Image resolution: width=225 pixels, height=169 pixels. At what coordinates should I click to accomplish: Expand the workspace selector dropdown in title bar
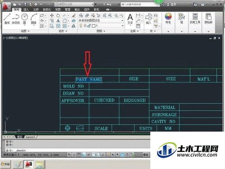74,5
